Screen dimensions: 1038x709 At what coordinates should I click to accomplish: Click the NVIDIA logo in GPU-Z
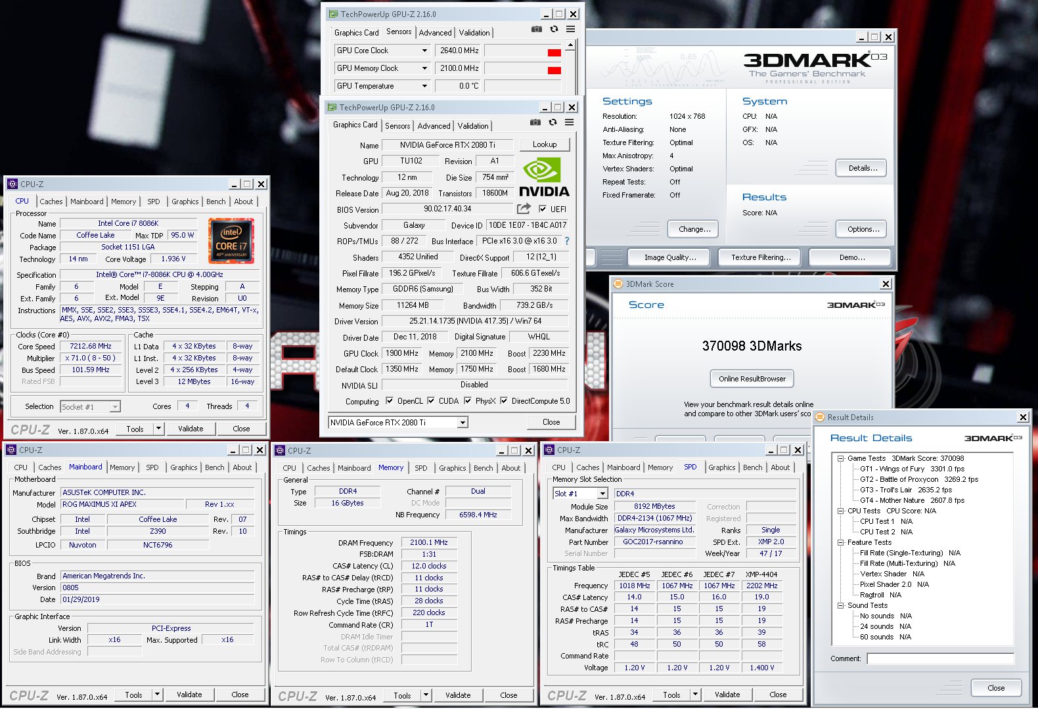(544, 177)
